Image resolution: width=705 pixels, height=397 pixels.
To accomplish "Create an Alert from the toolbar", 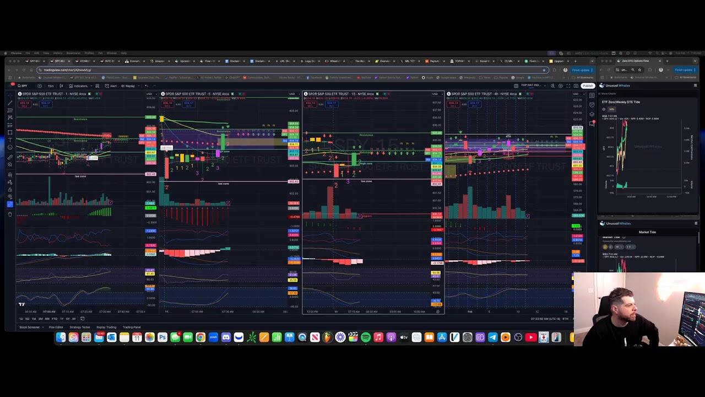I will click(111, 86).
